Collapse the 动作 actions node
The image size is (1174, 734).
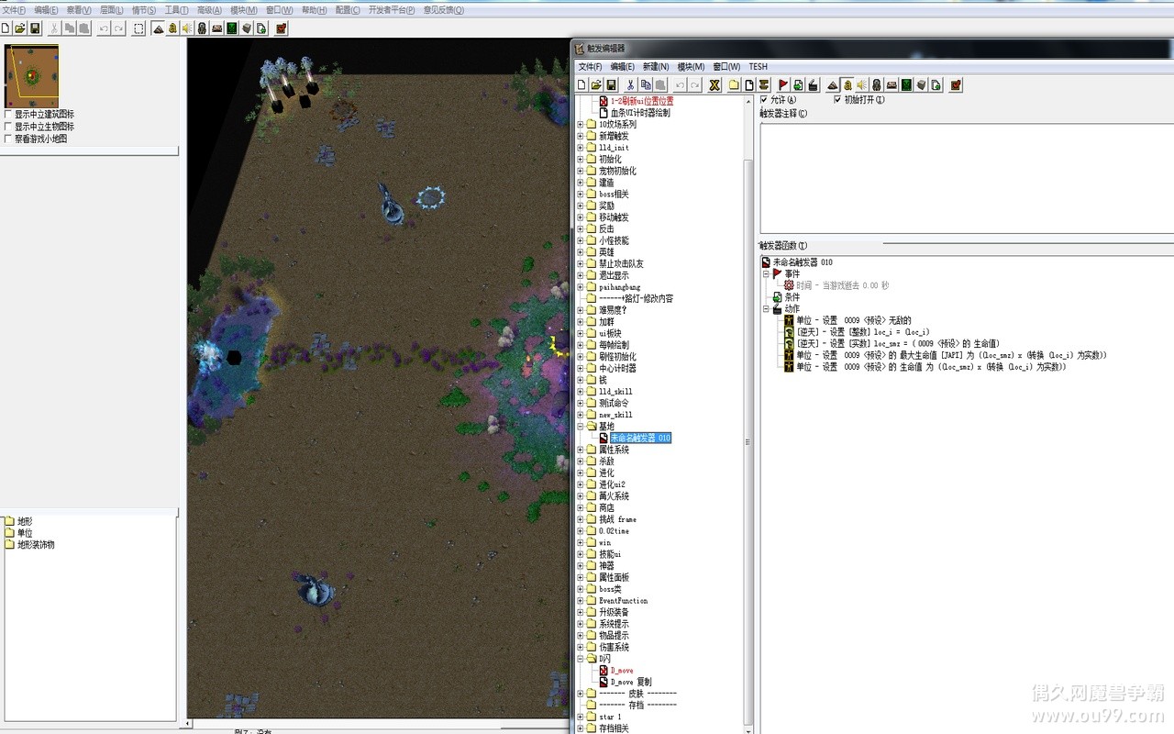(x=767, y=309)
